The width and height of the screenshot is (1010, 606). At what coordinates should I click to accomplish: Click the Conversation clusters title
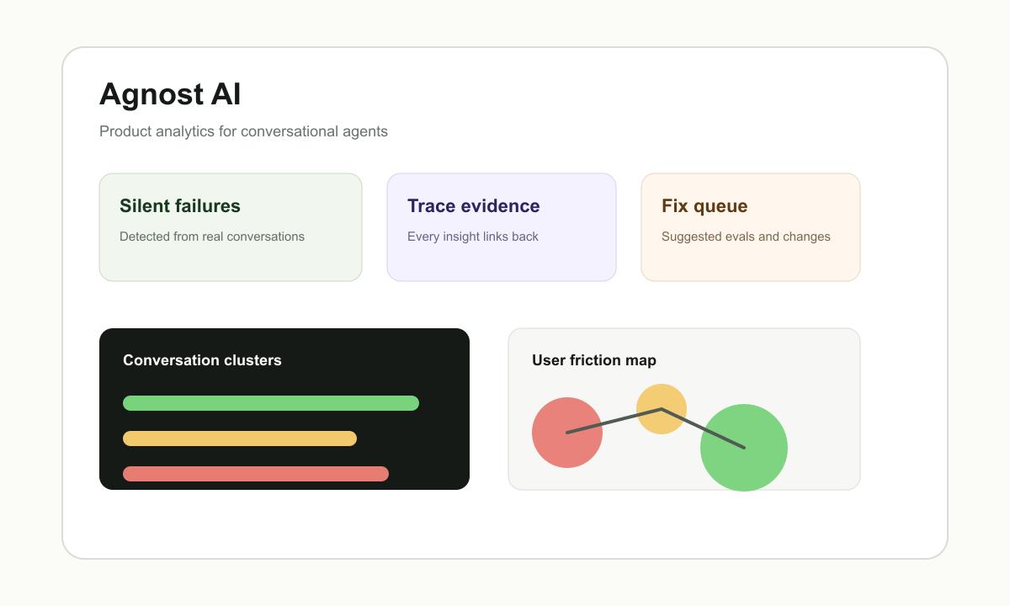coord(202,360)
